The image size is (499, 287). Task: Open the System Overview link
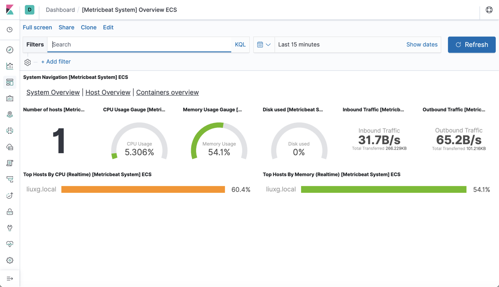pyautogui.click(x=53, y=92)
